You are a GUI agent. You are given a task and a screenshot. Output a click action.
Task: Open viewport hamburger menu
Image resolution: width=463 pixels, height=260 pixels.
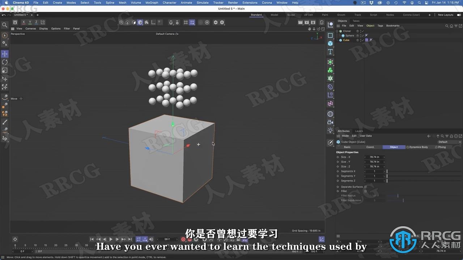tap(13, 29)
